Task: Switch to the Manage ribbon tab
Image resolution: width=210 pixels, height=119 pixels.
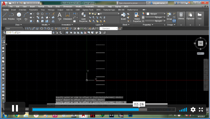Action: [x=51, y=10]
